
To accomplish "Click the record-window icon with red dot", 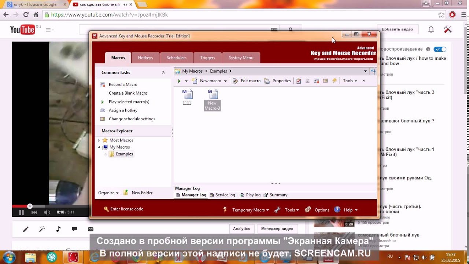I will pos(316,81).
